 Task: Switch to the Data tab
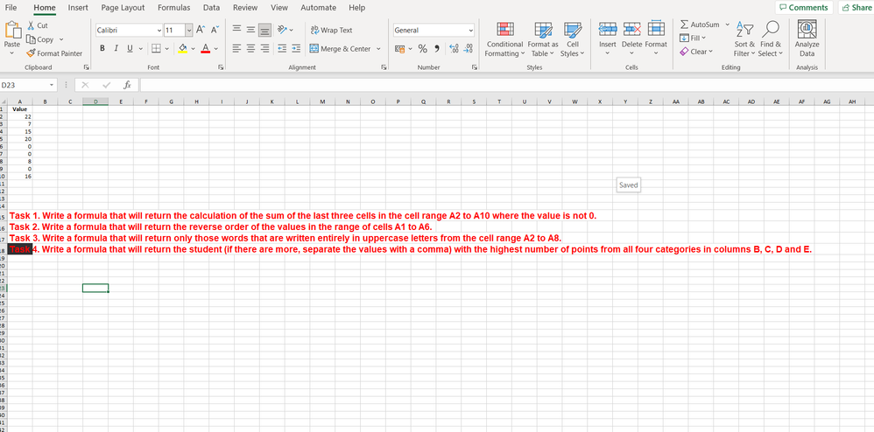tap(211, 7)
